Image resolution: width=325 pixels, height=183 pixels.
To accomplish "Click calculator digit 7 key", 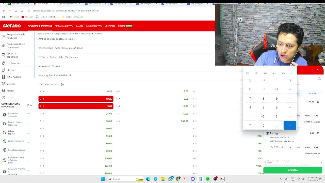I will point(250,98).
